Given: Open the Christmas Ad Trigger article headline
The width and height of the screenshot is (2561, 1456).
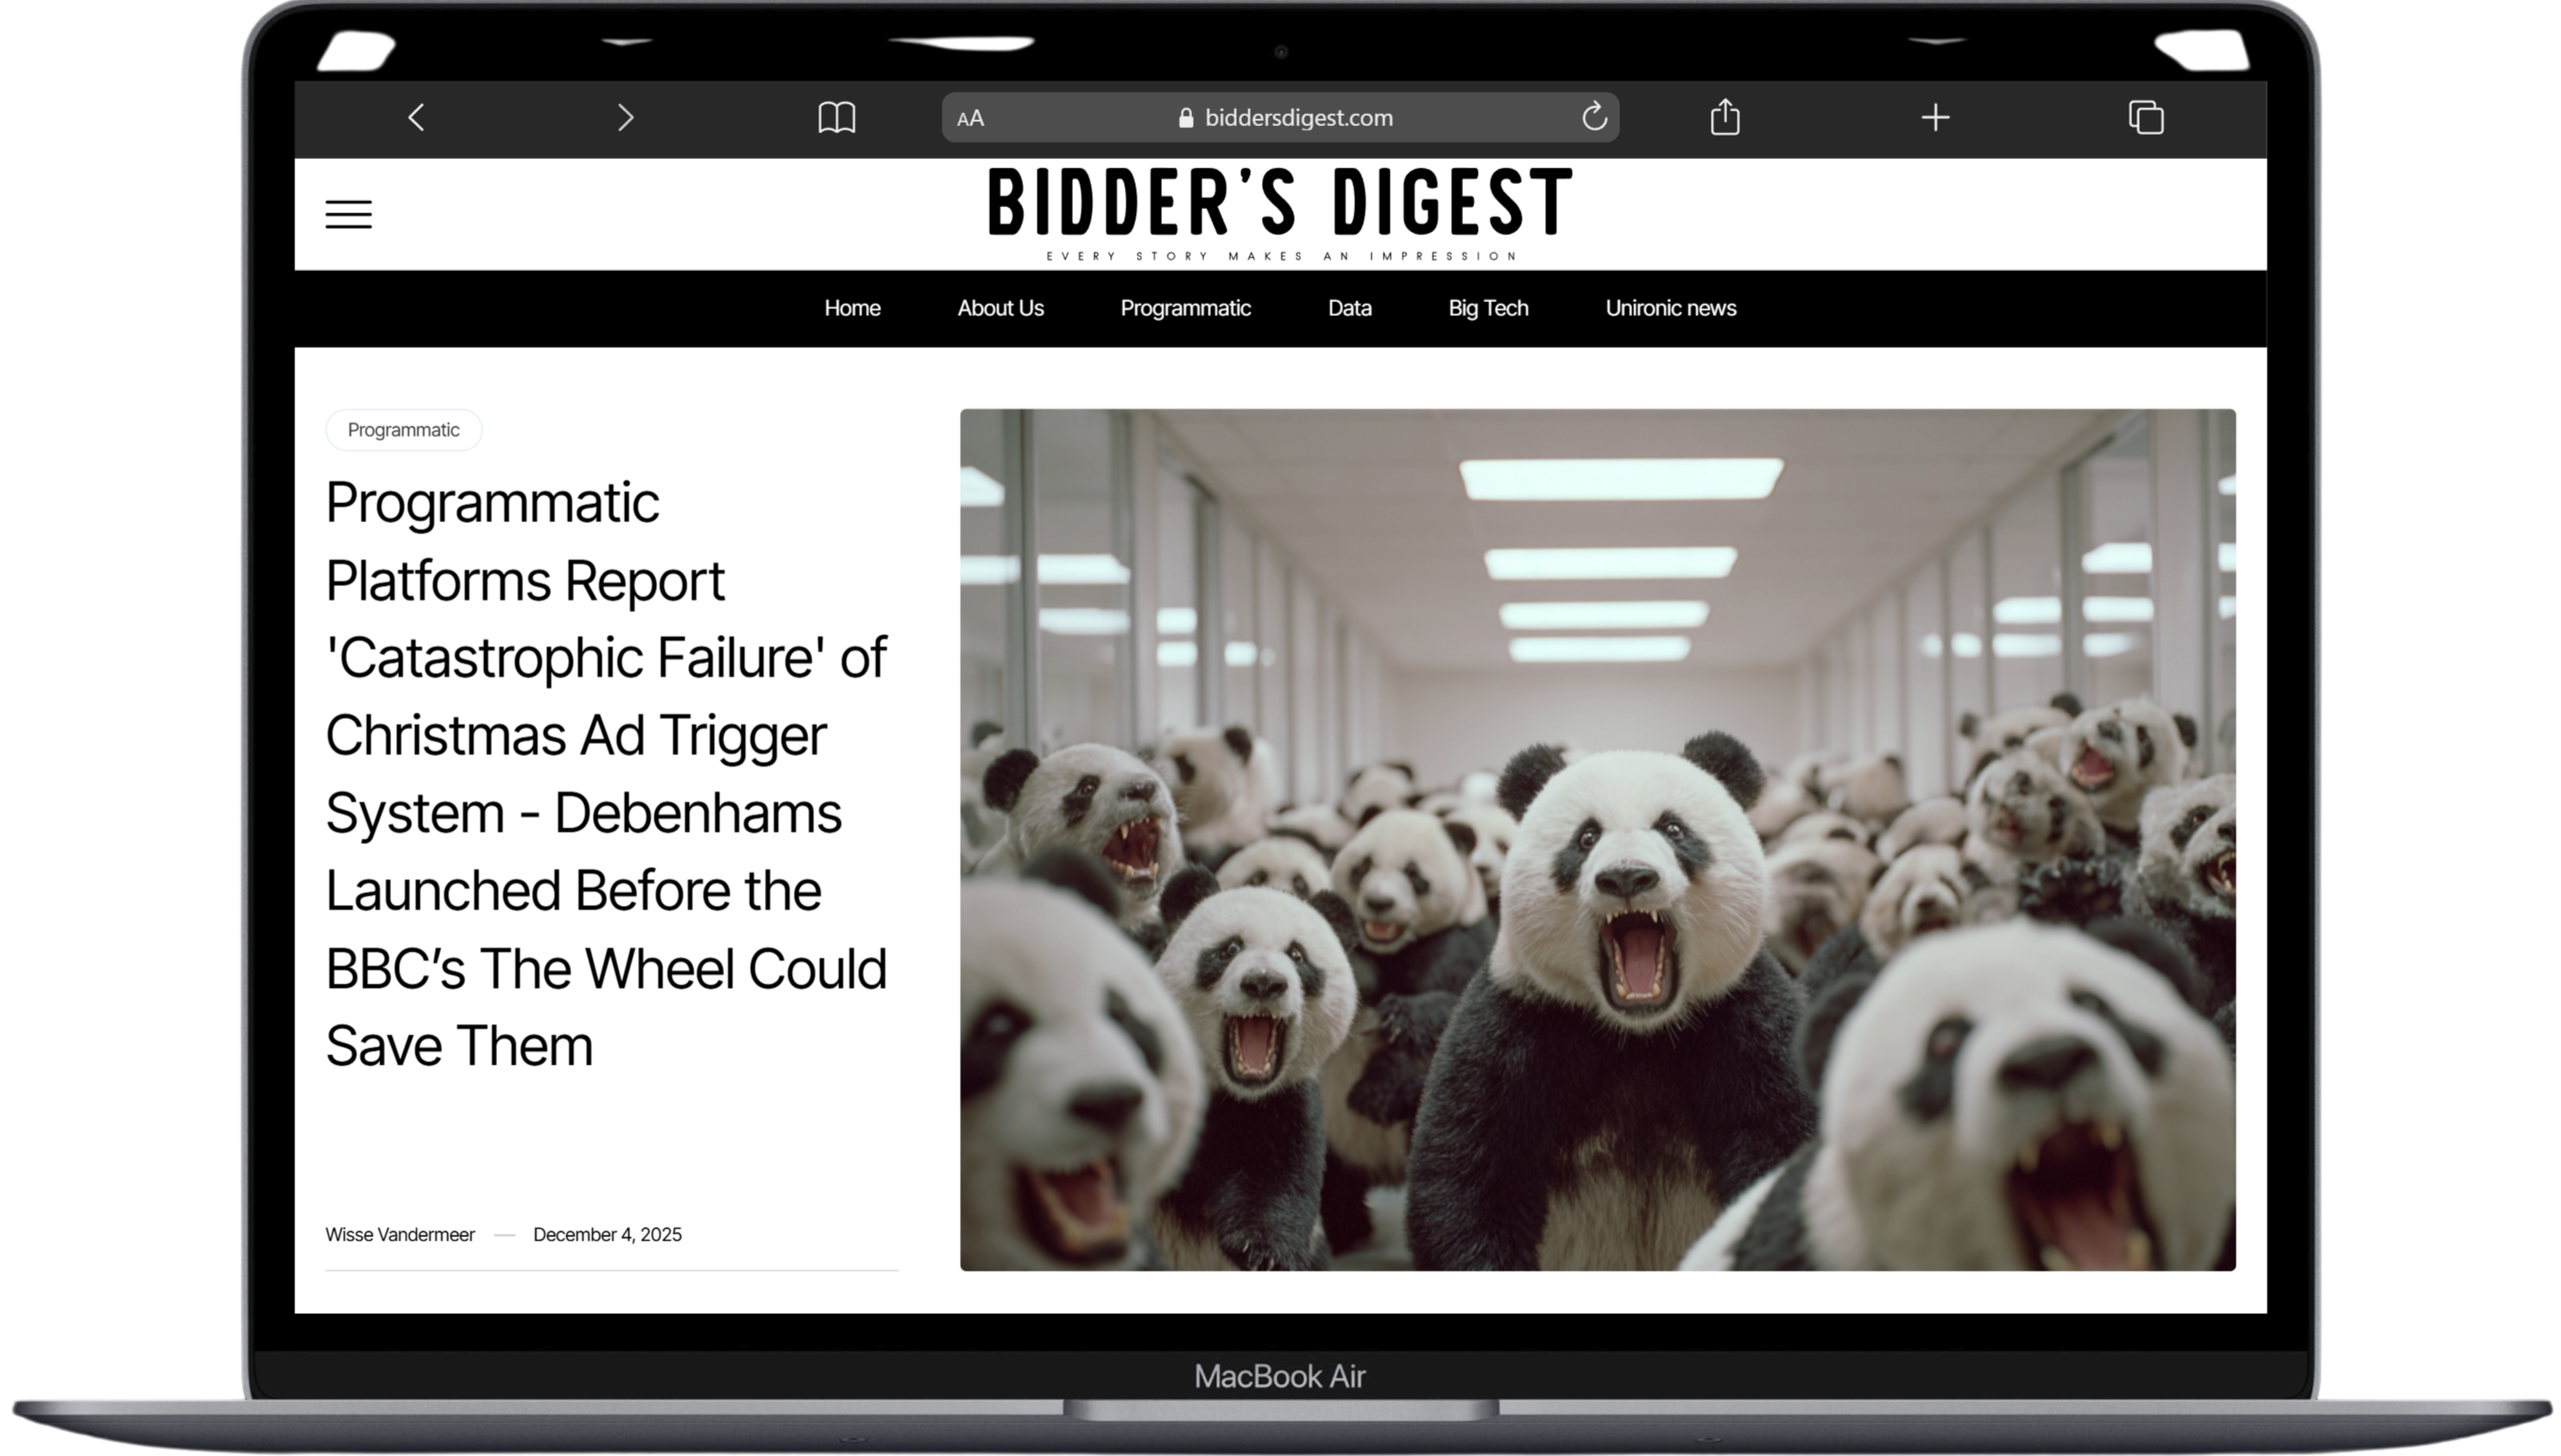Looking at the screenshot, I should point(606,774).
